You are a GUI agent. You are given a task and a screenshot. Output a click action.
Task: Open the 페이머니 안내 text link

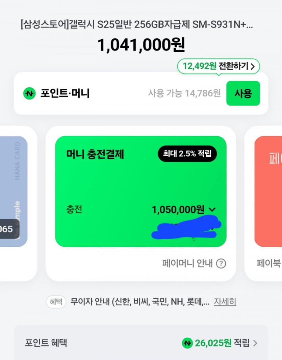pyautogui.click(x=187, y=263)
